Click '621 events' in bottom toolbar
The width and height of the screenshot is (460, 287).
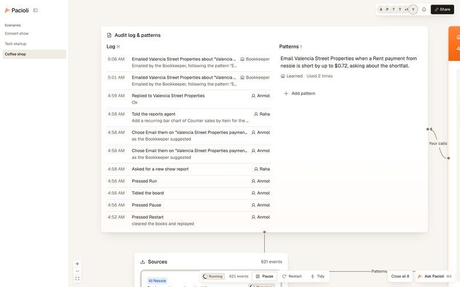(x=239, y=276)
